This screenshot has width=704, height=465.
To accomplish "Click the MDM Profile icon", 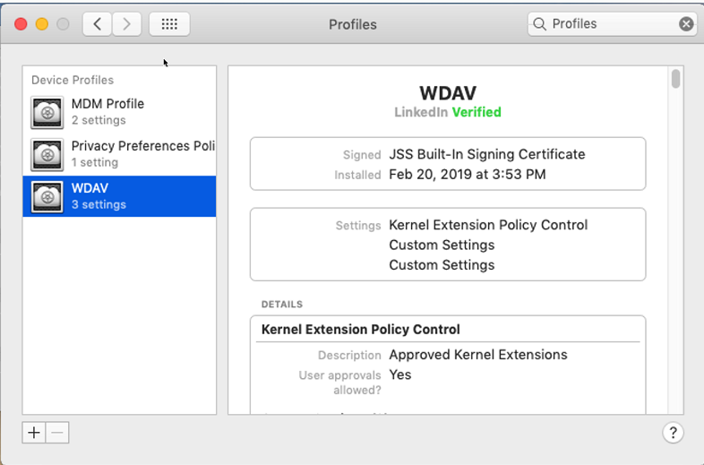I will [47, 112].
